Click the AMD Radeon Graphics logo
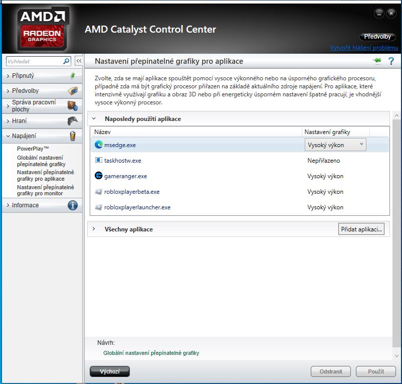 coord(42,29)
